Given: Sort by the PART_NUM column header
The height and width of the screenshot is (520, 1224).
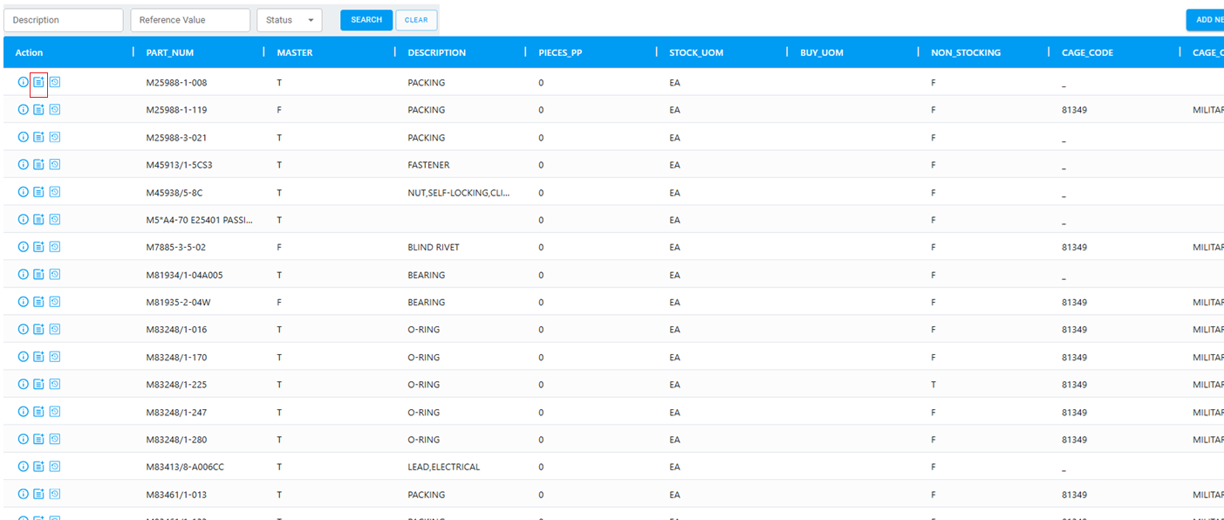Looking at the screenshot, I should click(170, 52).
